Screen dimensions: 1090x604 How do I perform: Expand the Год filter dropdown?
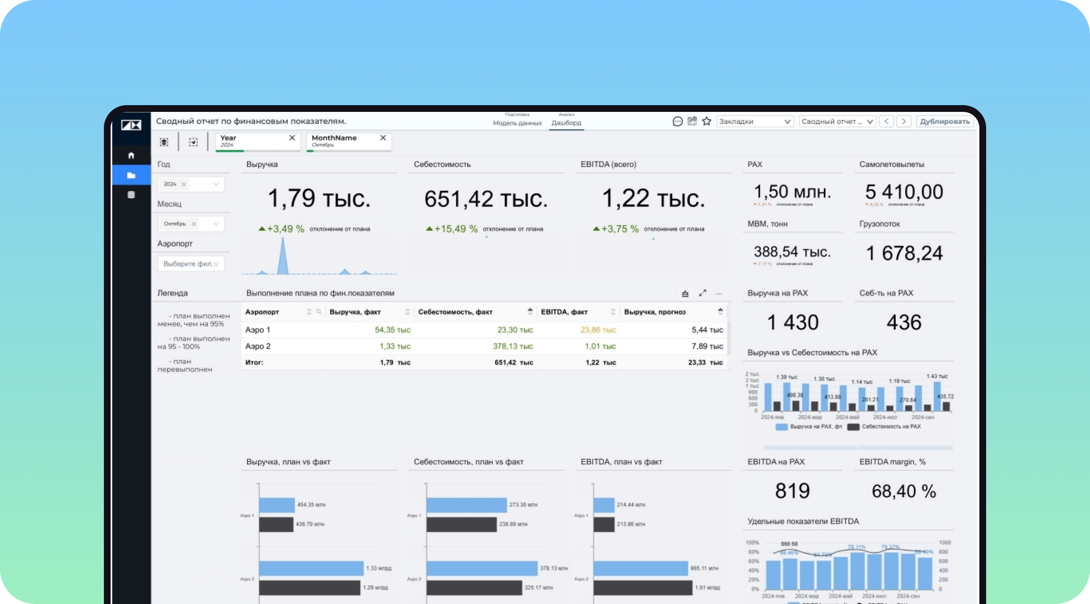(216, 184)
